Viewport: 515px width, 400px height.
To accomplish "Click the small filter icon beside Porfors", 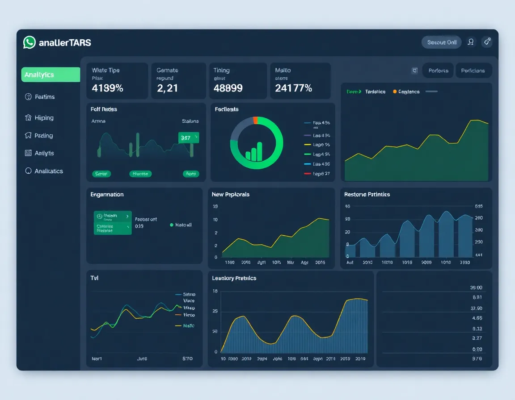I will (x=414, y=71).
